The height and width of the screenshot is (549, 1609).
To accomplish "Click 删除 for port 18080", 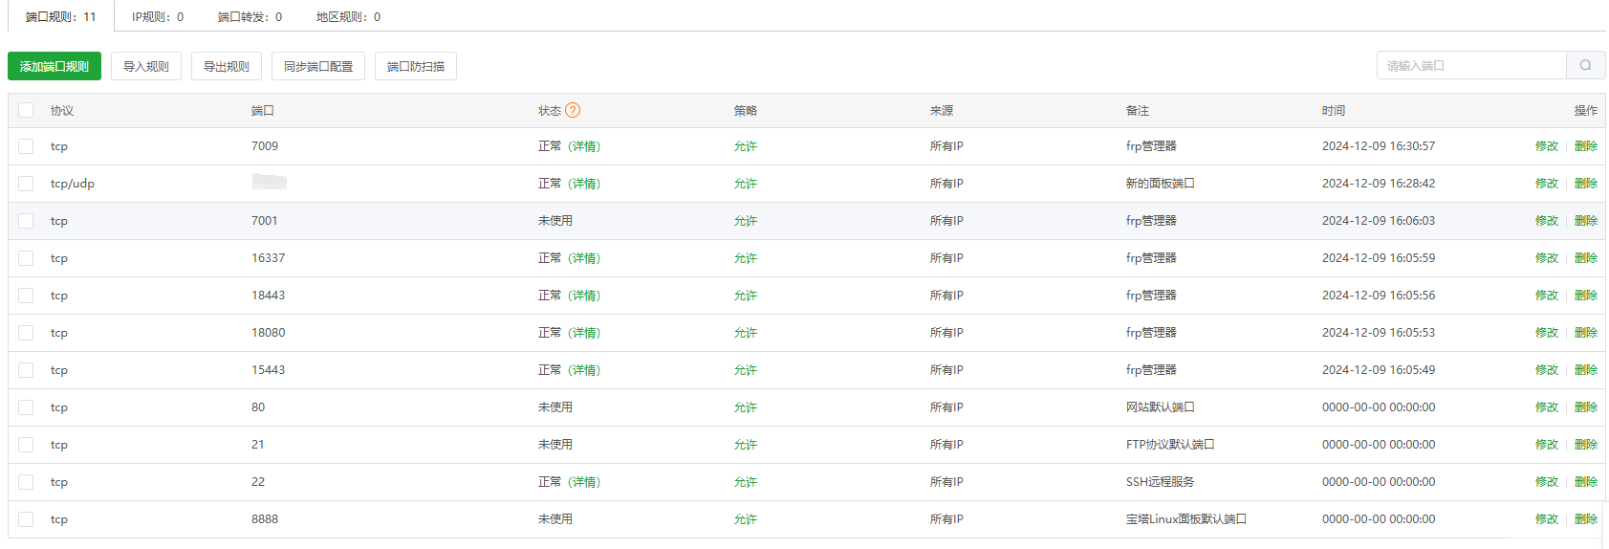I will click(1586, 333).
